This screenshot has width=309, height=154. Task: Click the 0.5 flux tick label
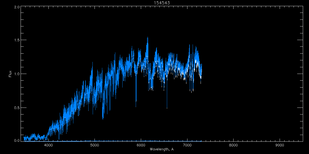click(17, 108)
